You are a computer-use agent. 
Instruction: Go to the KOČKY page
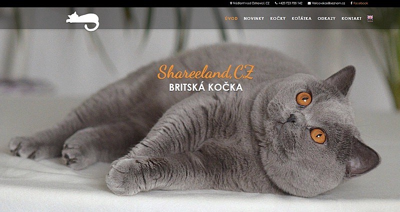[x=278, y=18]
